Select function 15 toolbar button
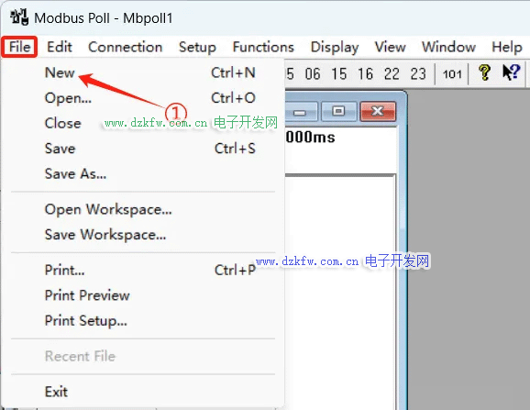The width and height of the screenshot is (530, 410). coord(338,73)
